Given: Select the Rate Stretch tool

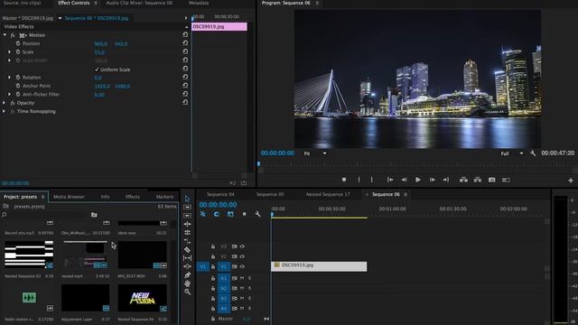Looking at the screenshot, I should coord(187,241).
